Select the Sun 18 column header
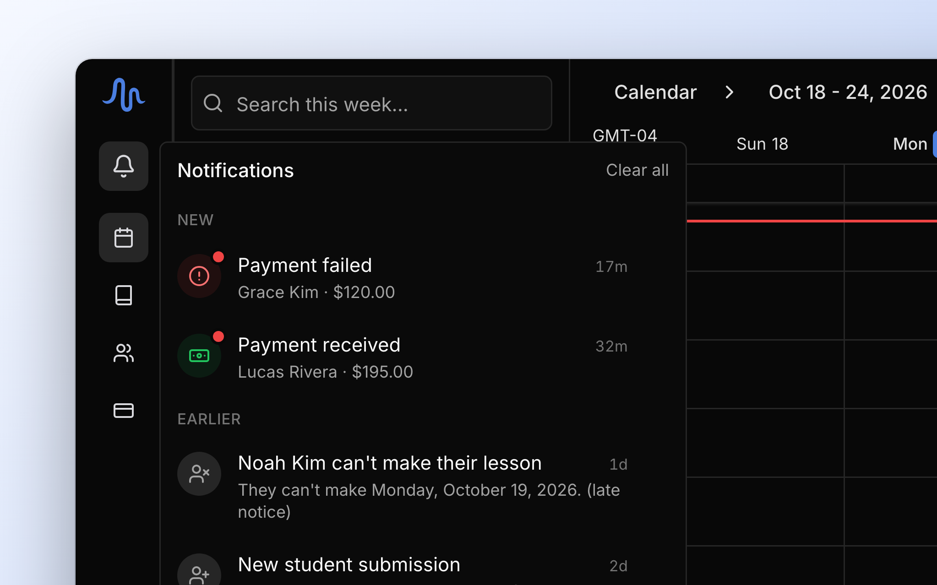This screenshot has height=585, width=937. click(x=762, y=144)
